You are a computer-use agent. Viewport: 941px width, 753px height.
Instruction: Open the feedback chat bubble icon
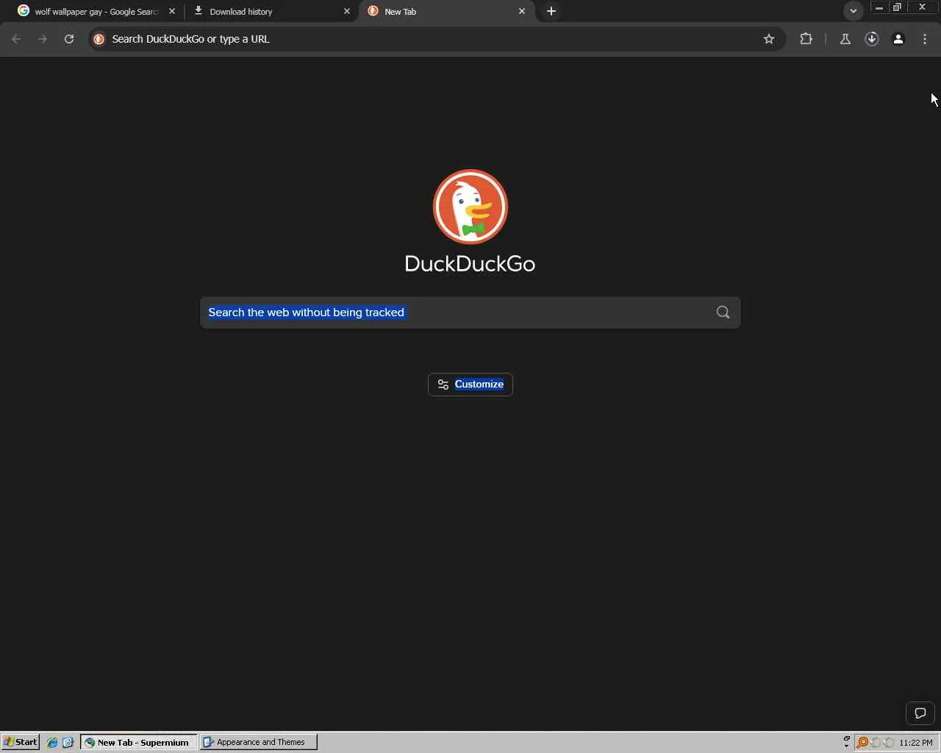point(920,713)
